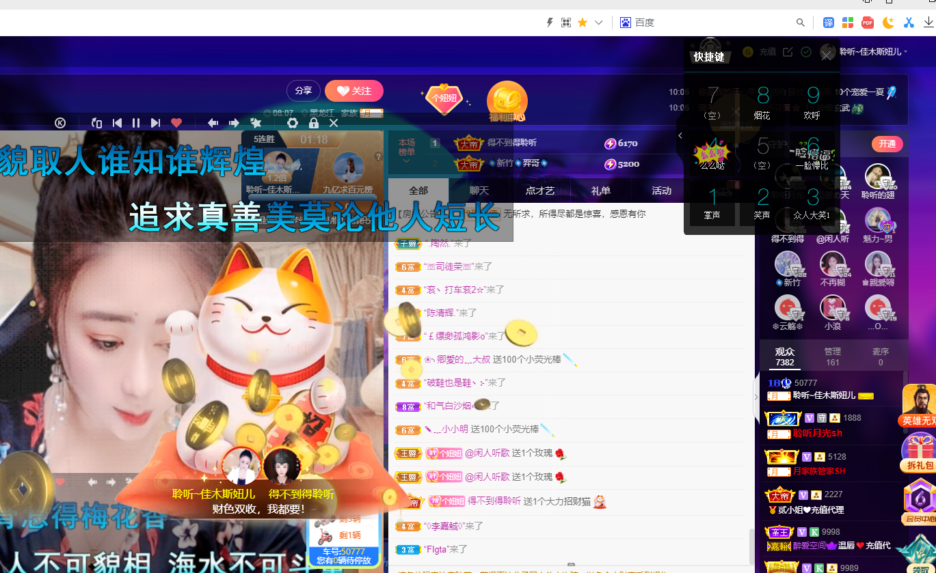Click the 关注 follow button
The image size is (936, 573).
354,91
